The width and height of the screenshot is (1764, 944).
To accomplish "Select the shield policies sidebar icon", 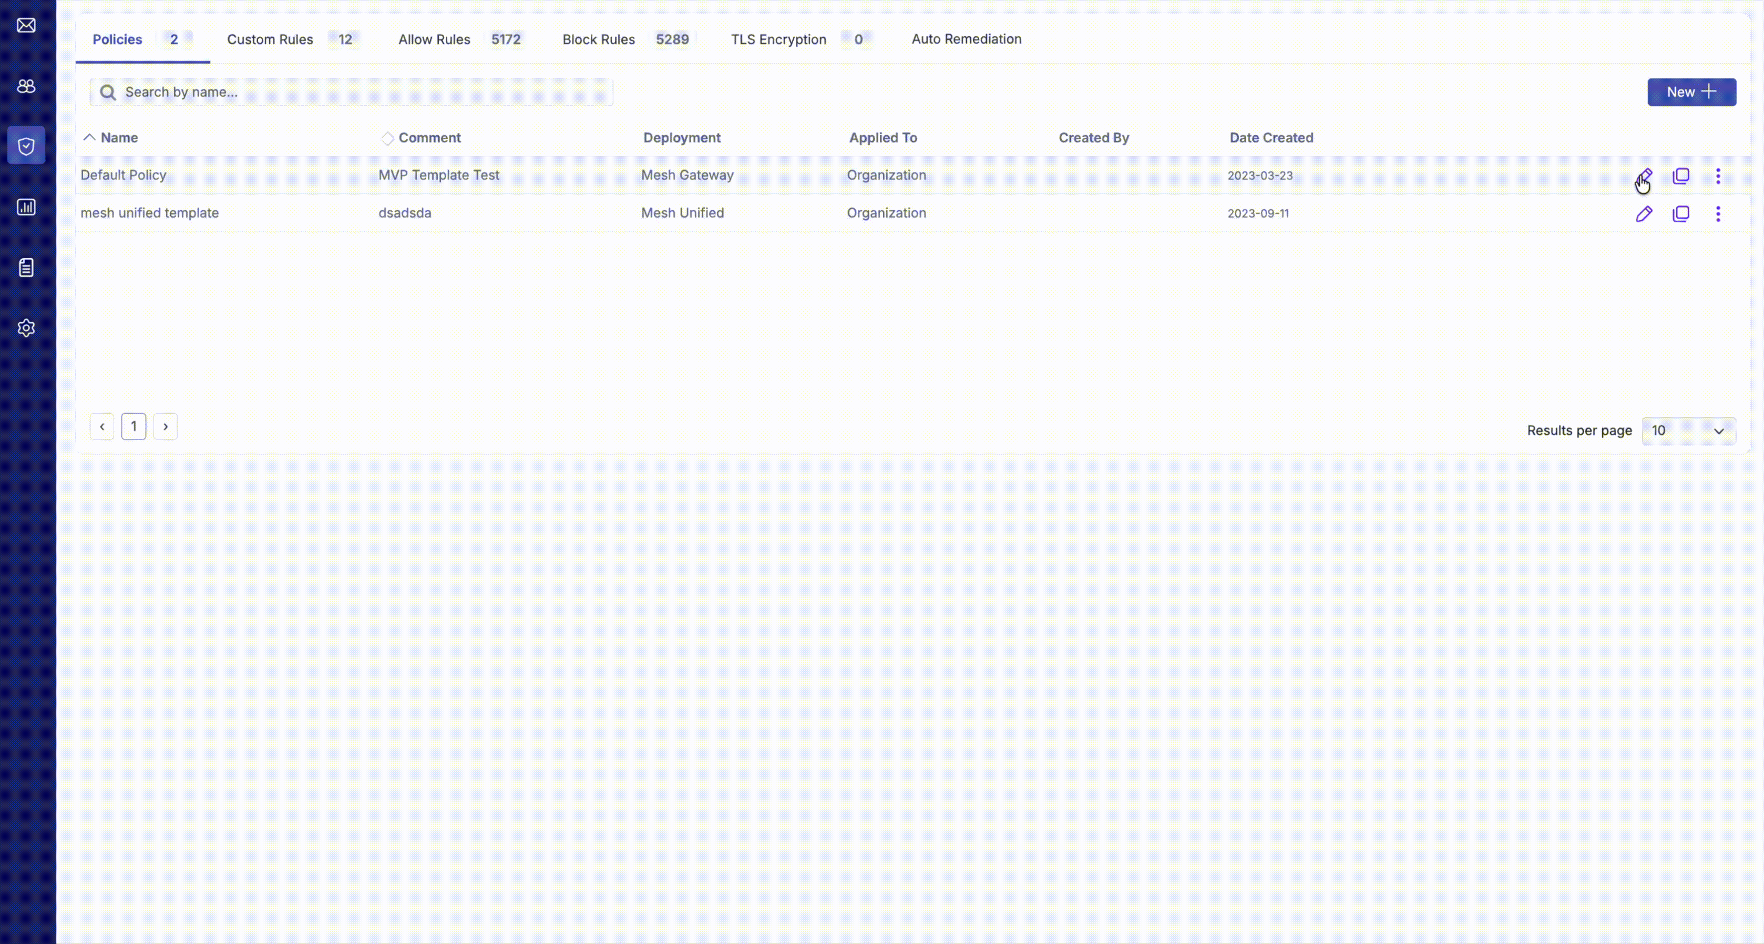I will [x=26, y=145].
